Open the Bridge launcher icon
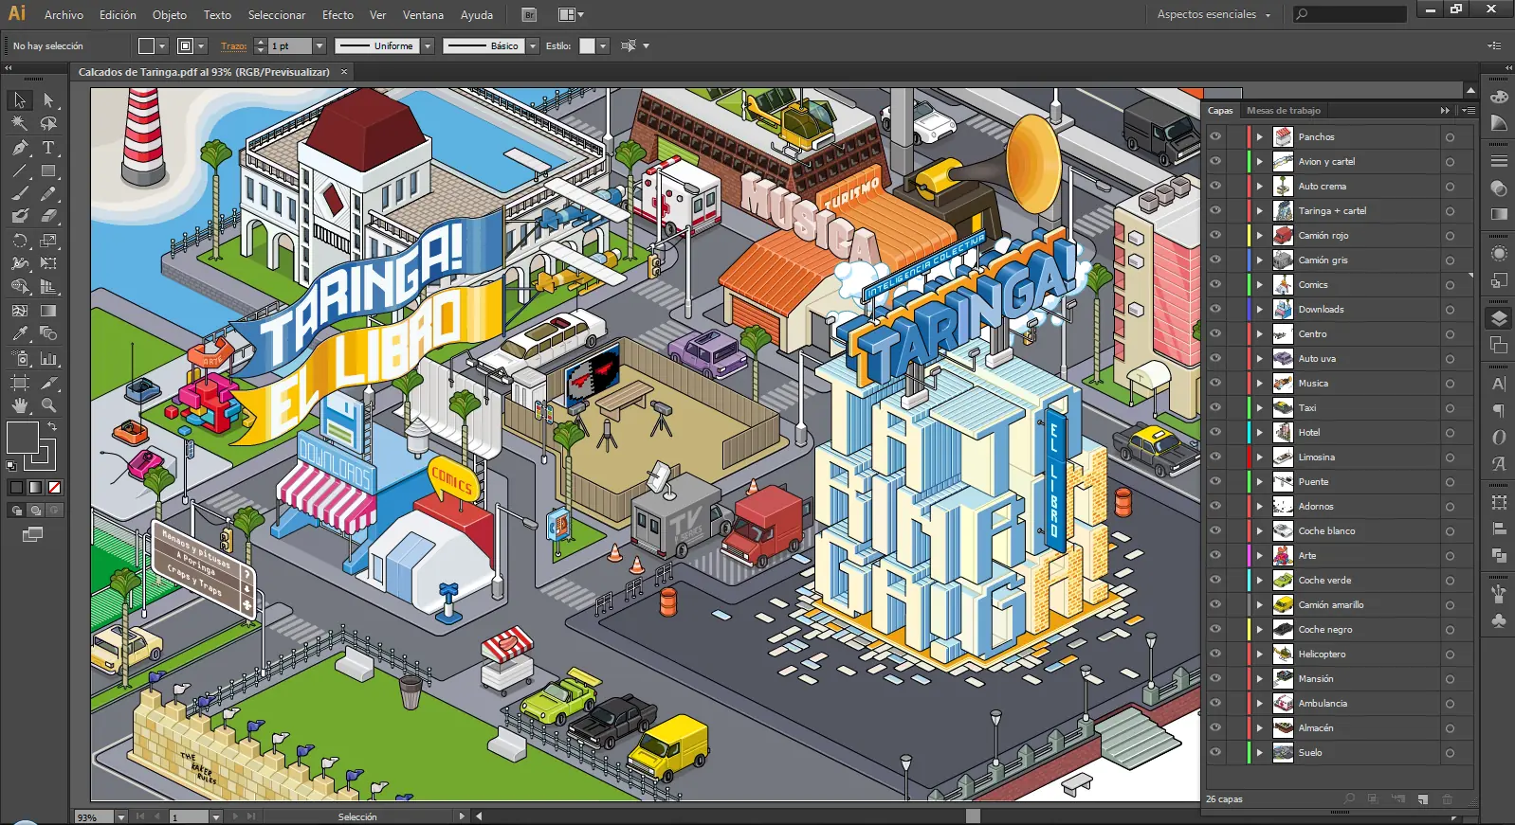 529,15
